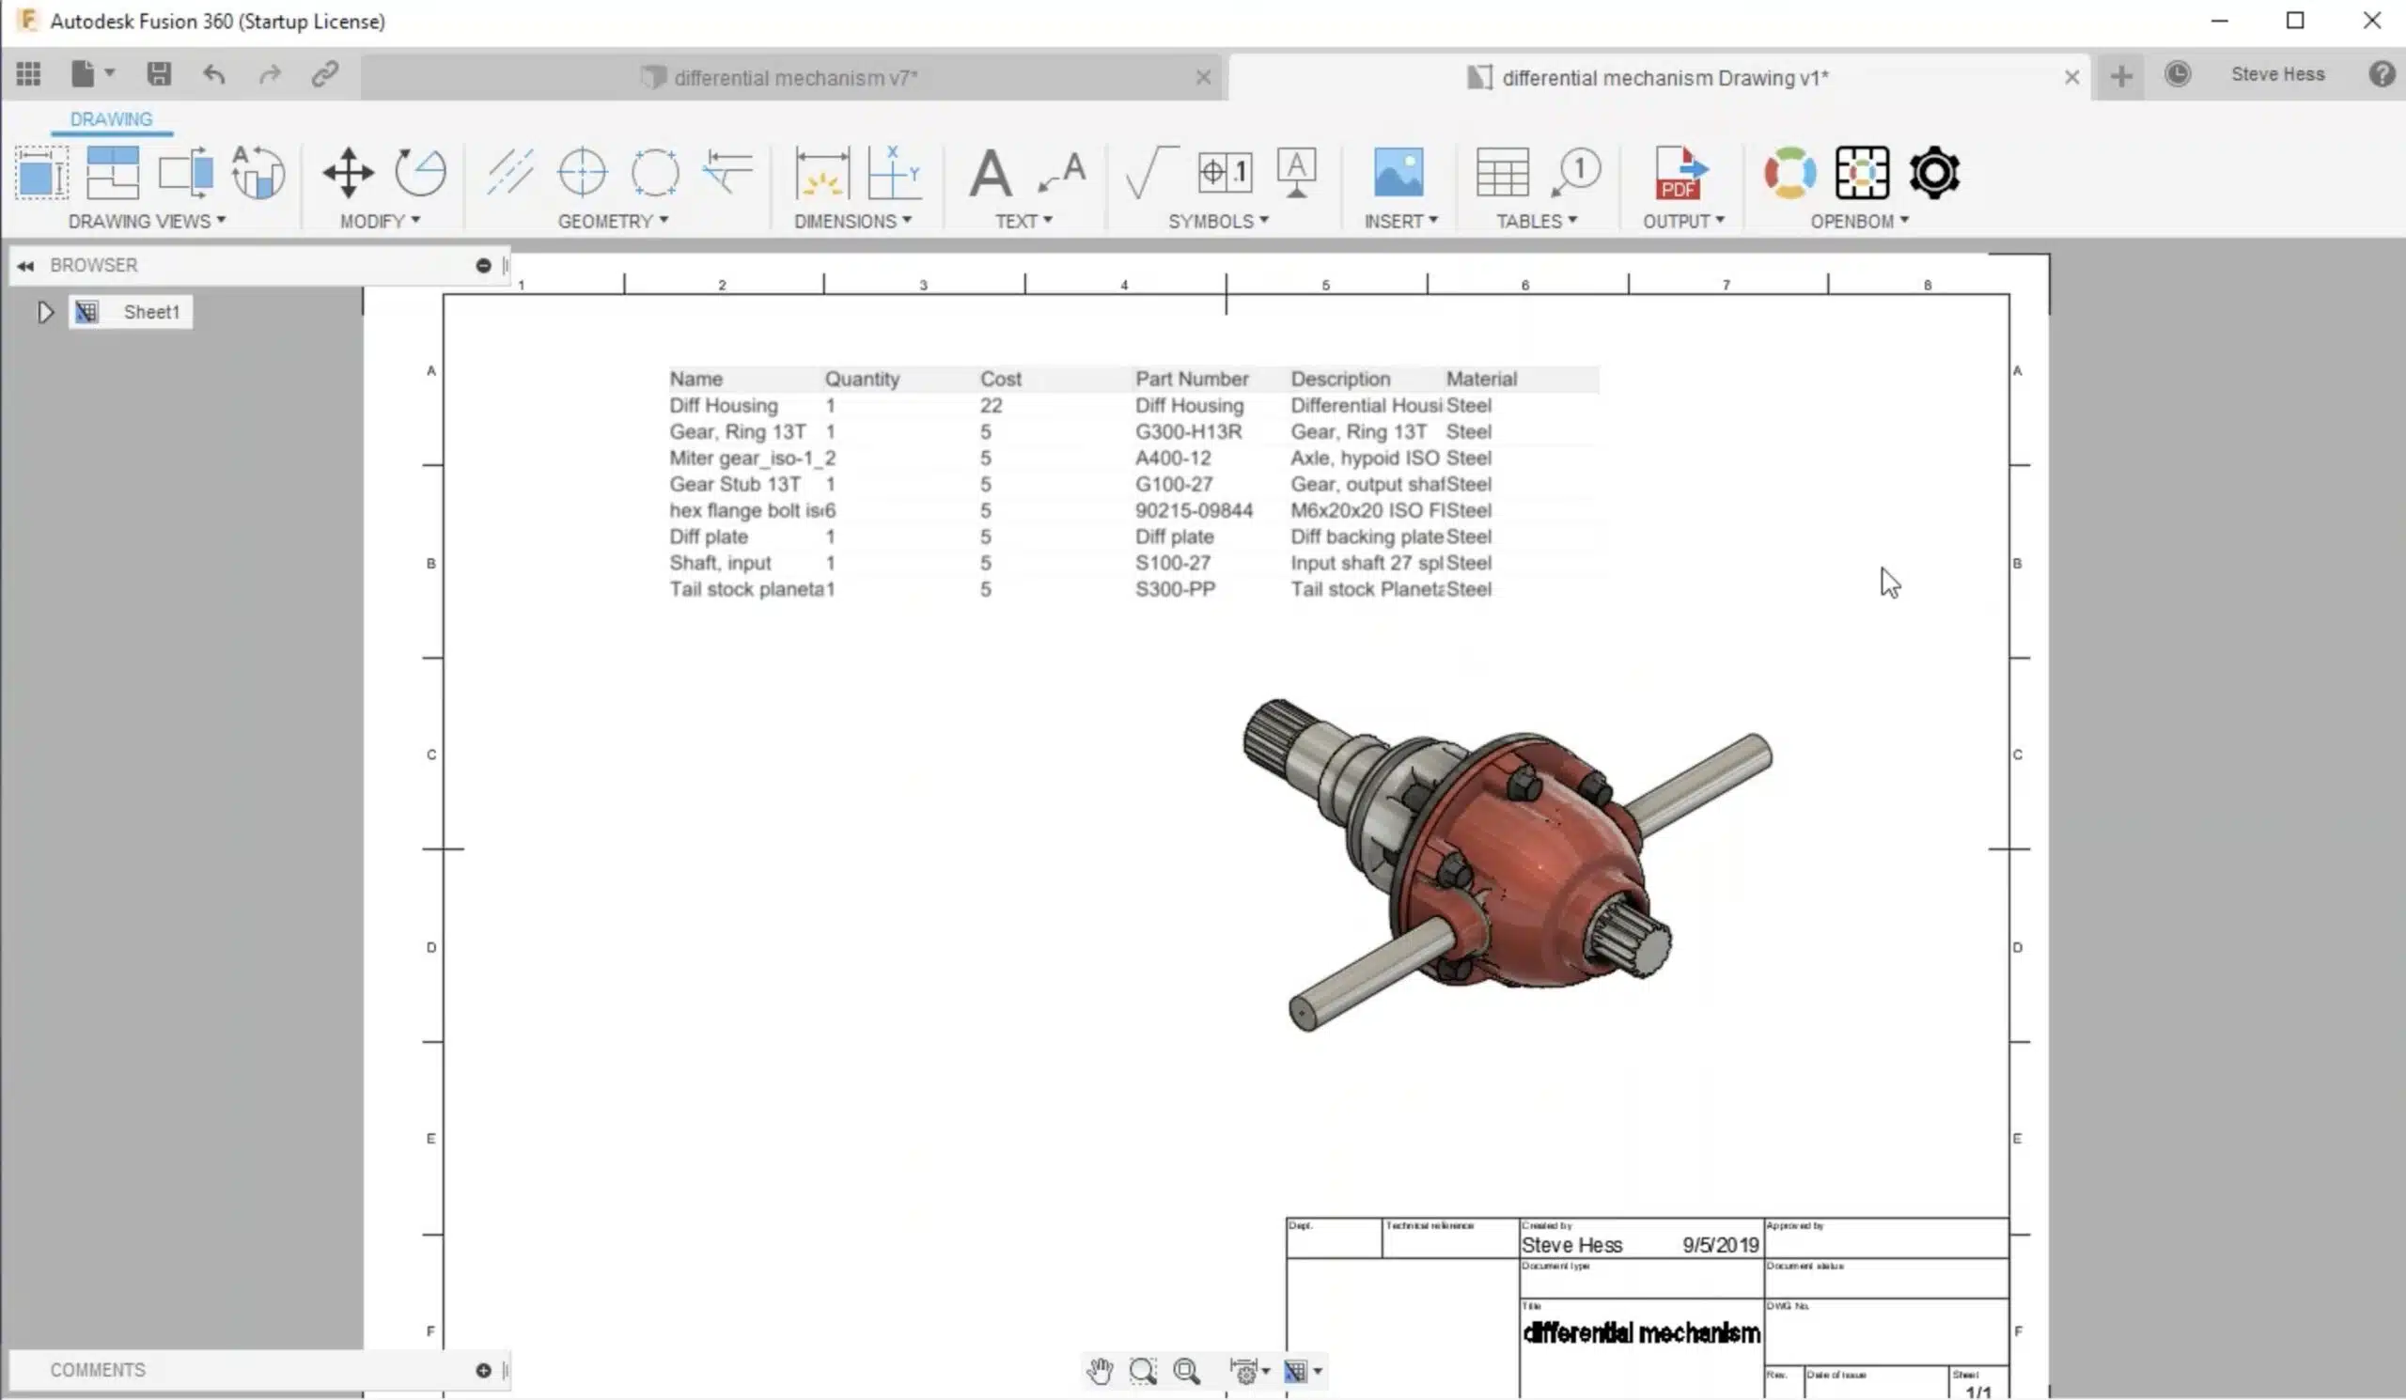Open the DRAWING VIEWS dropdown menu
Image resolution: width=2406 pixels, height=1400 pixels.
pos(147,222)
